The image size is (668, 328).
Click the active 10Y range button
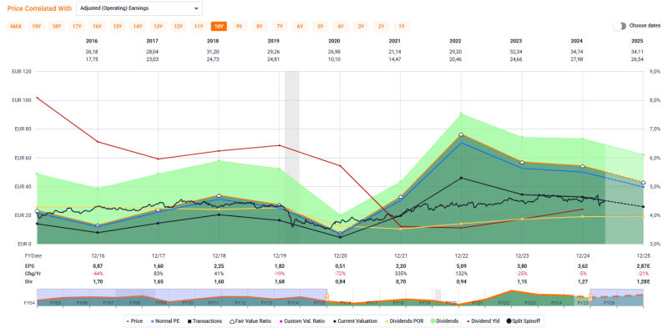(219, 27)
